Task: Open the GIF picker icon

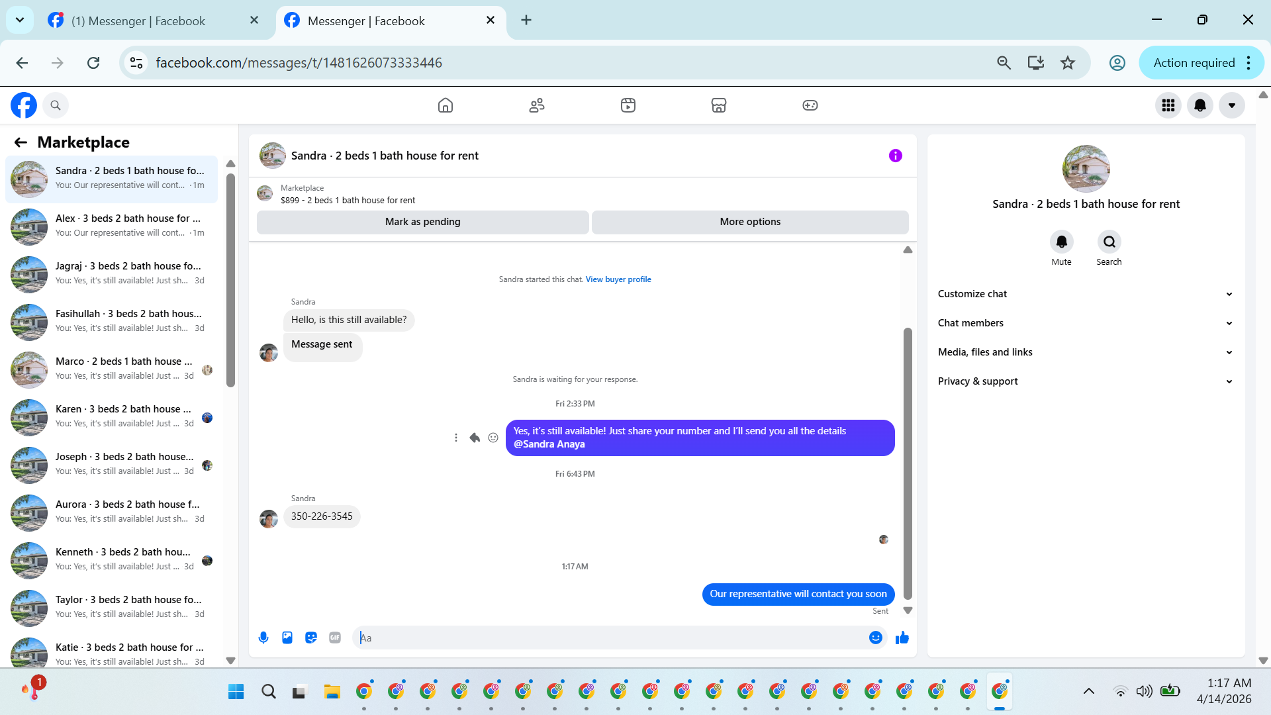Action: pos(335,638)
